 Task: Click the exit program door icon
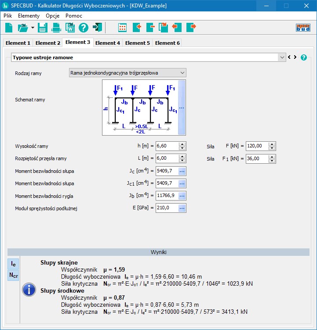[97, 28]
